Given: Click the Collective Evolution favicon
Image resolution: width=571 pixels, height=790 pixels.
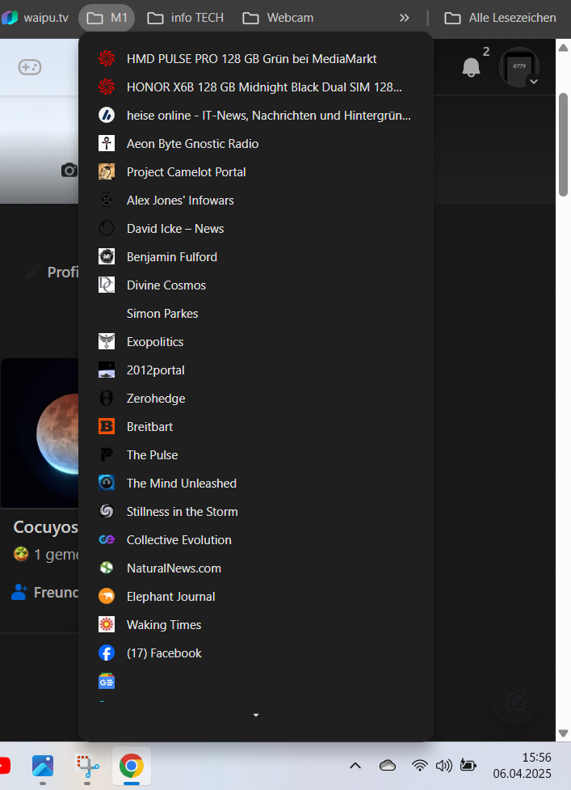Looking at the screenshot, I should click(106, 539).
